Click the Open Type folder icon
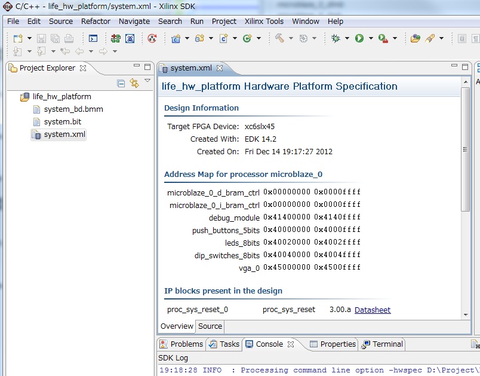This screenshot has height=376, width=480. (x=416, y=38)
